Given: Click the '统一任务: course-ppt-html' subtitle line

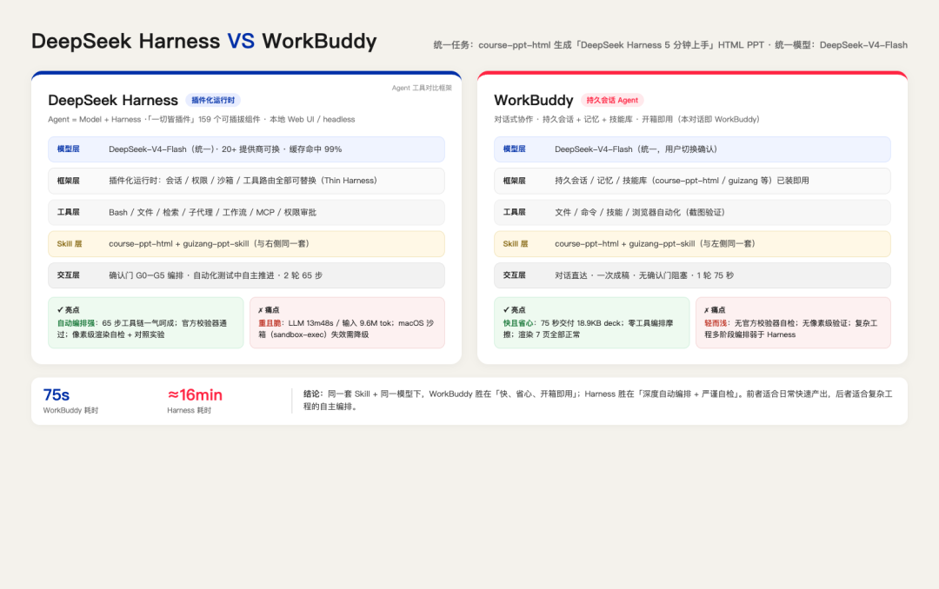Looking at the screenshot, I should pyautogui.click(x=670, y=45).
